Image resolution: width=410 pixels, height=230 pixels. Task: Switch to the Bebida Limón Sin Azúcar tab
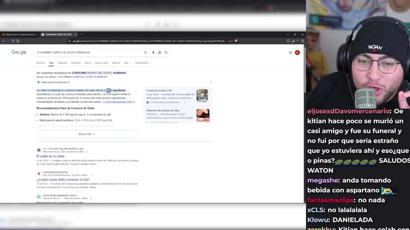click(19, 34)
